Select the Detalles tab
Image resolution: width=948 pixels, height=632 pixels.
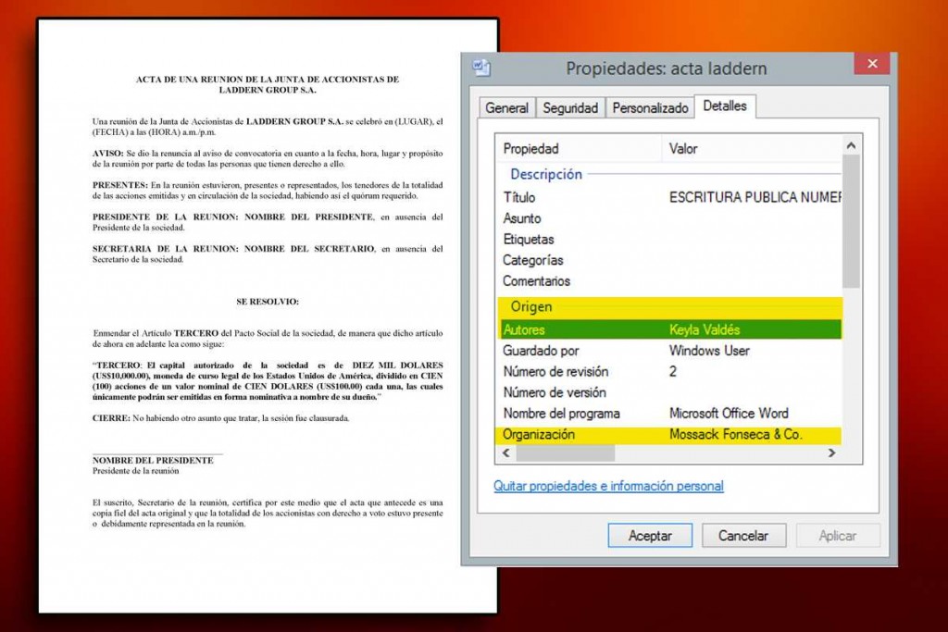pos(725,106)
